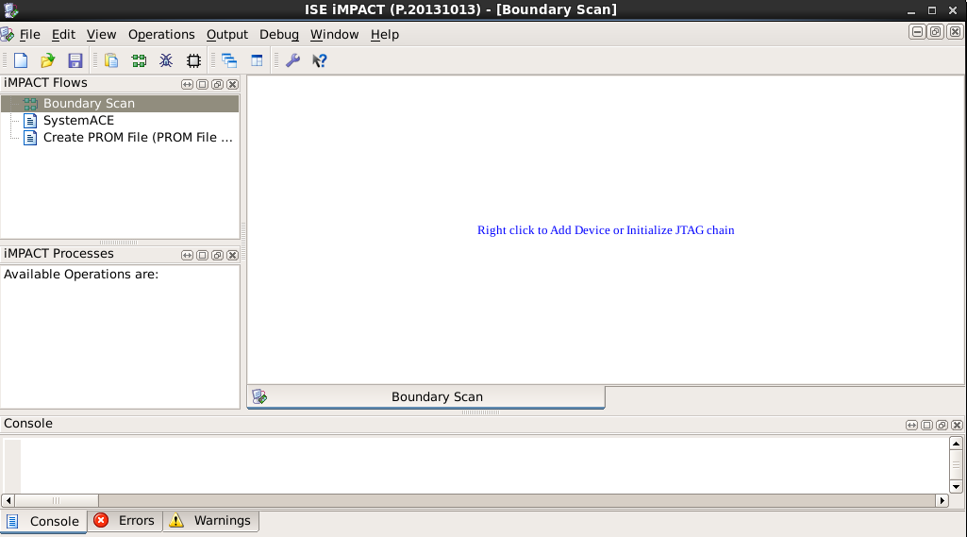This screenshot has width=967, height=537.
Task: Switch to the Warnings tab
Action: click(211, 521)
